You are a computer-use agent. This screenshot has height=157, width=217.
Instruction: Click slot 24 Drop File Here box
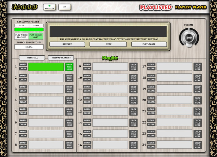(197, 145)
